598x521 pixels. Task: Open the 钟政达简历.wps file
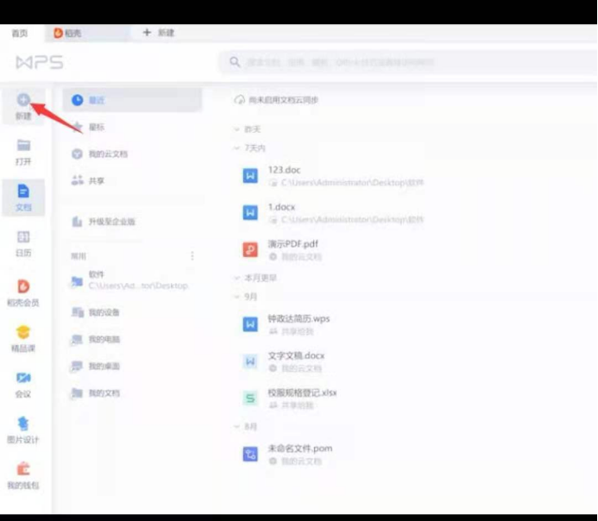coord(286,324)
